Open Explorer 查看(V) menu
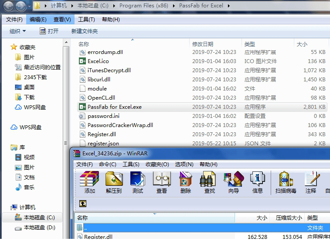Image resolution: width=330 pixels, height=248 pixels. click(62, 20)
